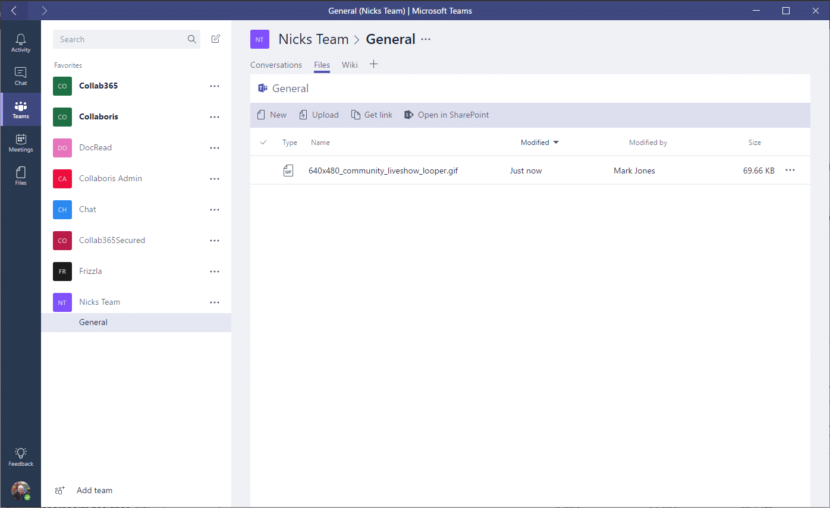The width and height of the screenshot is (830, 508).
Task: Click the 69.66 KB size cell
Action: click(x=759, y=171)
